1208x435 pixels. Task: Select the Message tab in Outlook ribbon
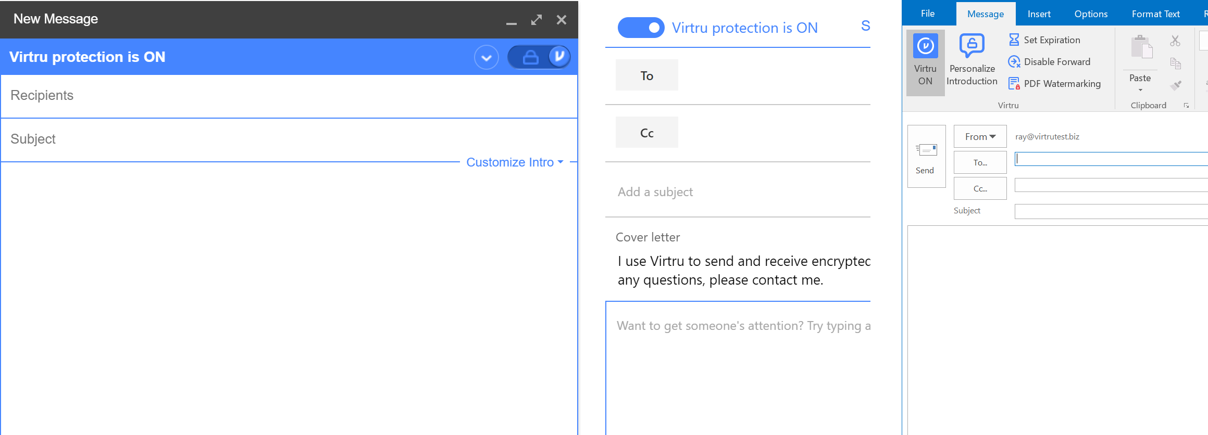click(x=986, y=14)
